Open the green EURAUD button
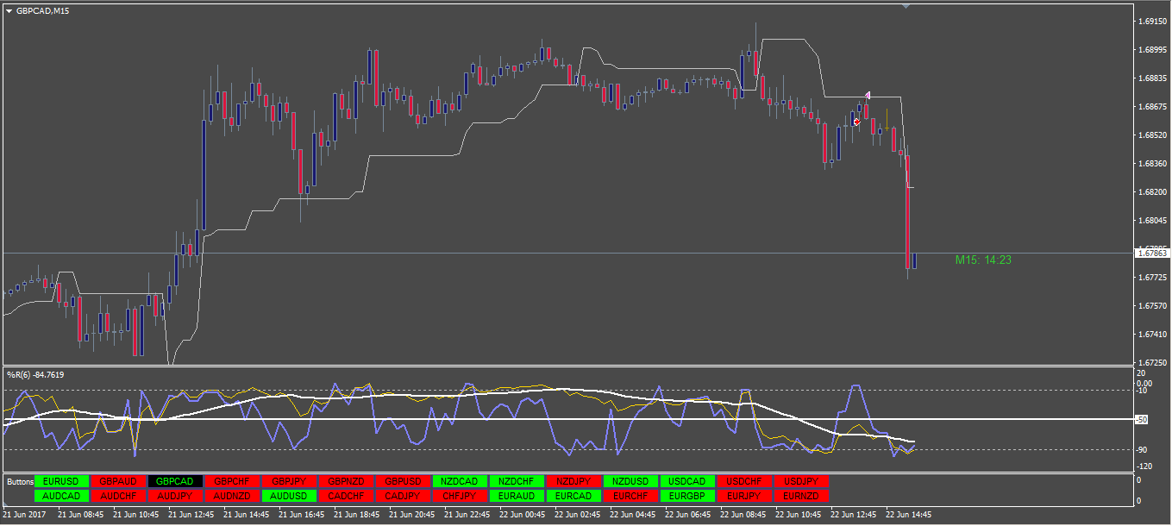 (x=517, y=496)
